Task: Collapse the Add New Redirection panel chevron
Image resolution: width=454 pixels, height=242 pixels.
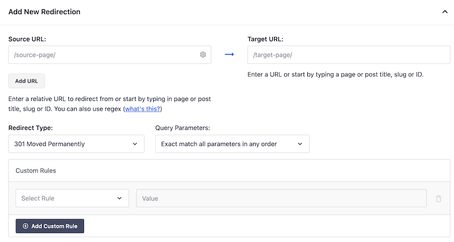Action: (x=445, y=12)
